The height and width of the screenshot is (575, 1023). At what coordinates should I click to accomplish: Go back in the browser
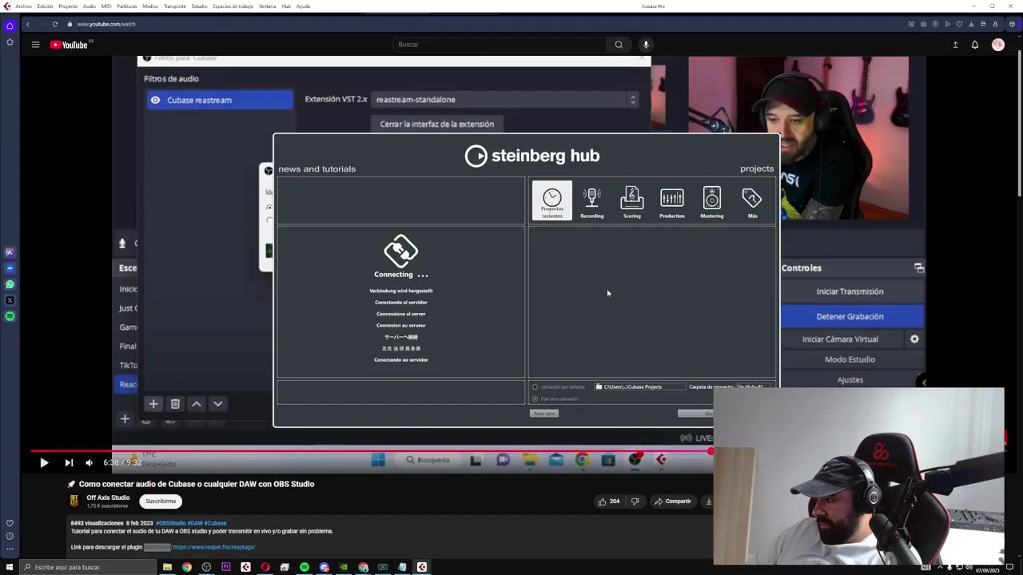(x=28, y=24)
